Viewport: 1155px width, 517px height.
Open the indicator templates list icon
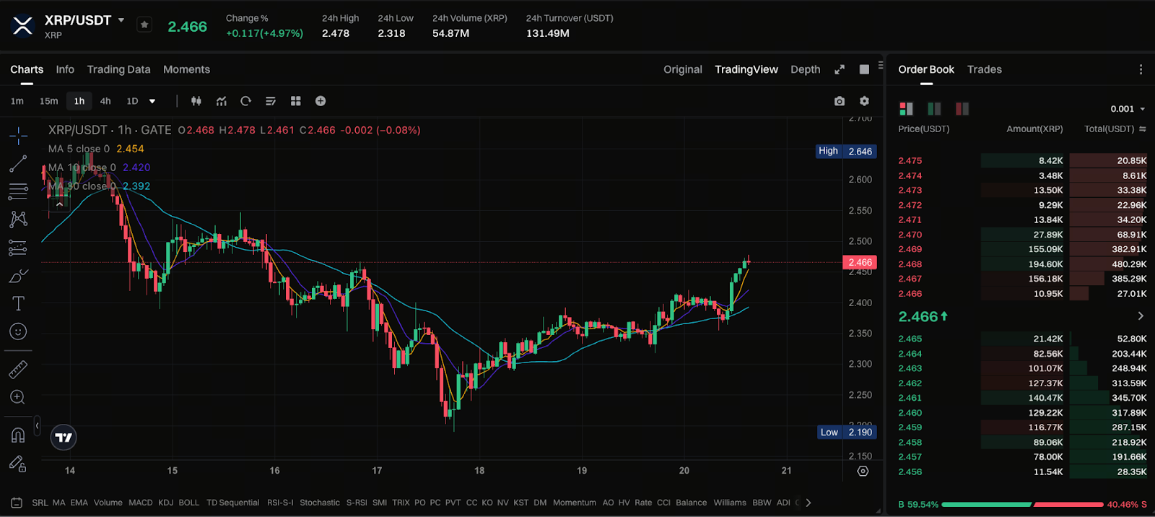click(271, 101)
